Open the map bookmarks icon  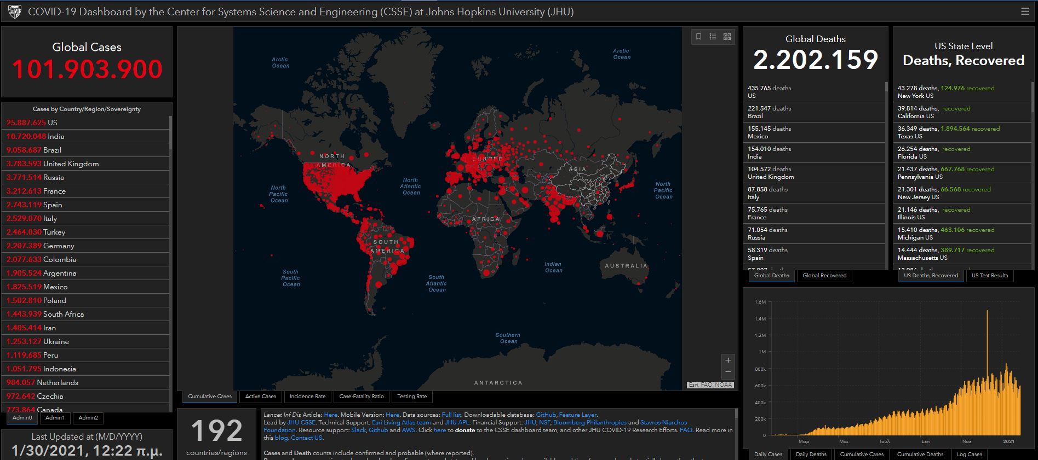point(698,37)
